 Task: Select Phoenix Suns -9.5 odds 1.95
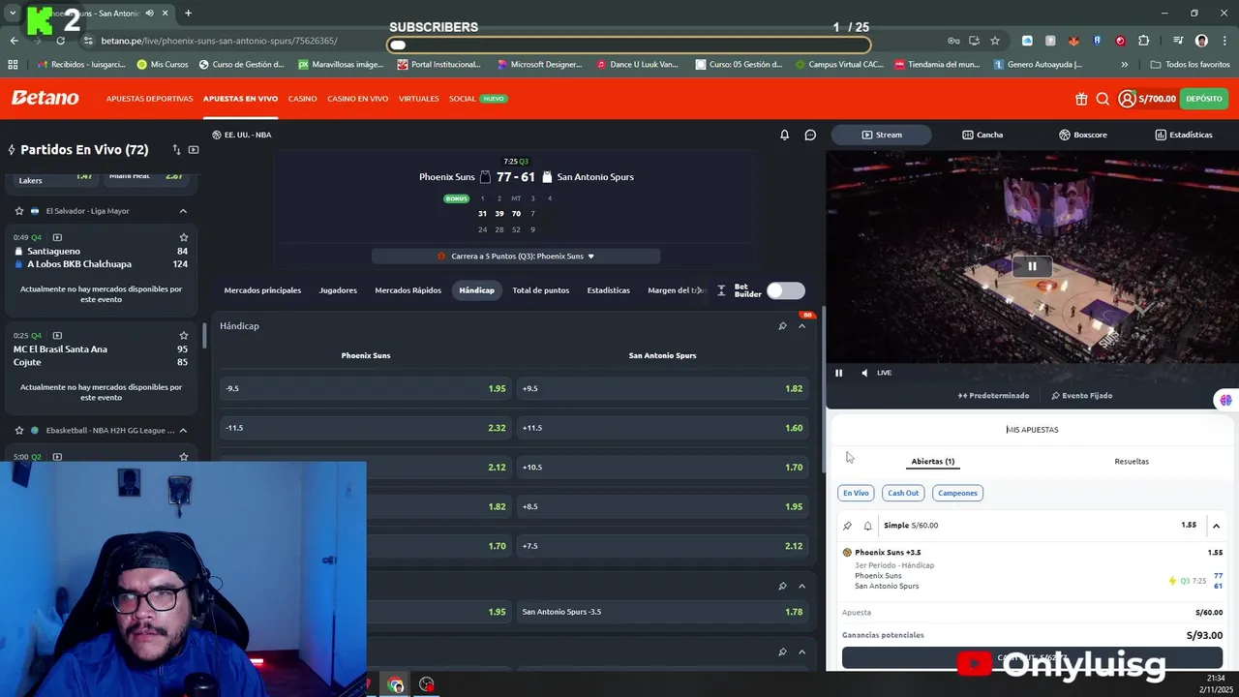(x=366, y=388)
